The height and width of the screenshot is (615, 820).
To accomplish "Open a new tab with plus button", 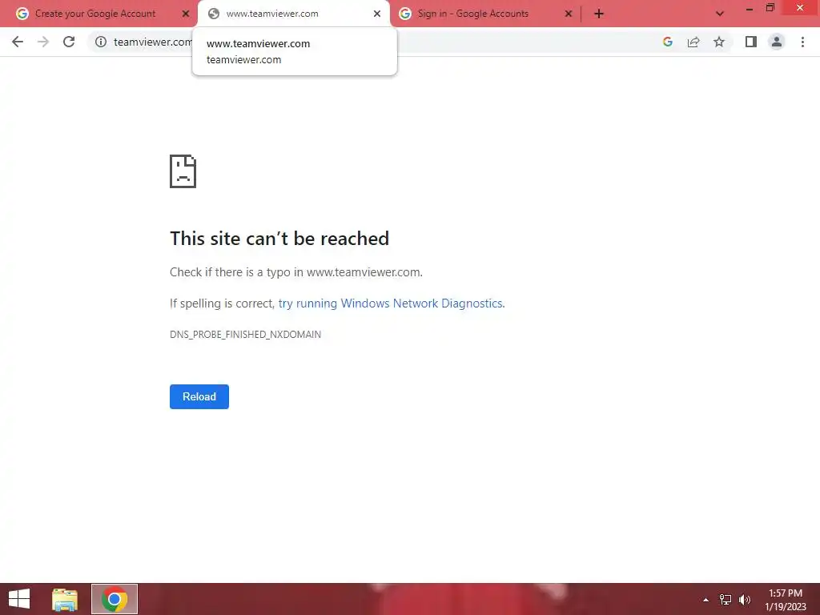I will 599,14.
